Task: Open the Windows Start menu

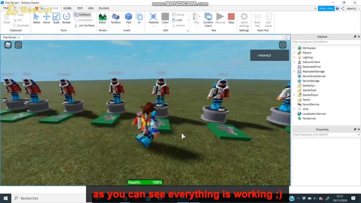Action: (x=6, y=198)
